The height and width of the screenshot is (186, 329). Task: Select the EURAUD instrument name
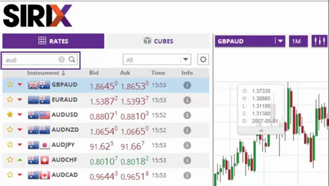point(65,100)
